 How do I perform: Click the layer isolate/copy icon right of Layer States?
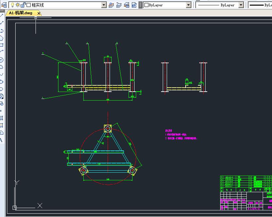pyautogui.click(x=134, y=5)
